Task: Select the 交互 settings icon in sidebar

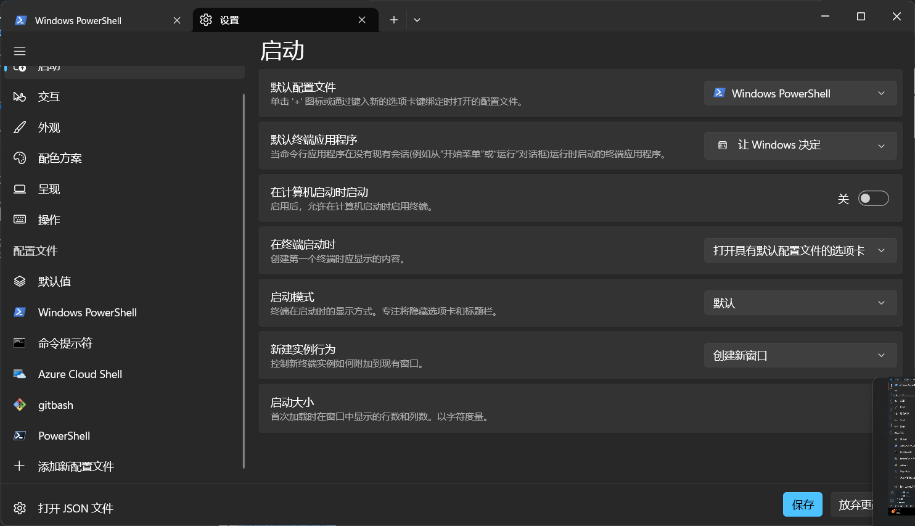Action: click(x=19, y=96)
